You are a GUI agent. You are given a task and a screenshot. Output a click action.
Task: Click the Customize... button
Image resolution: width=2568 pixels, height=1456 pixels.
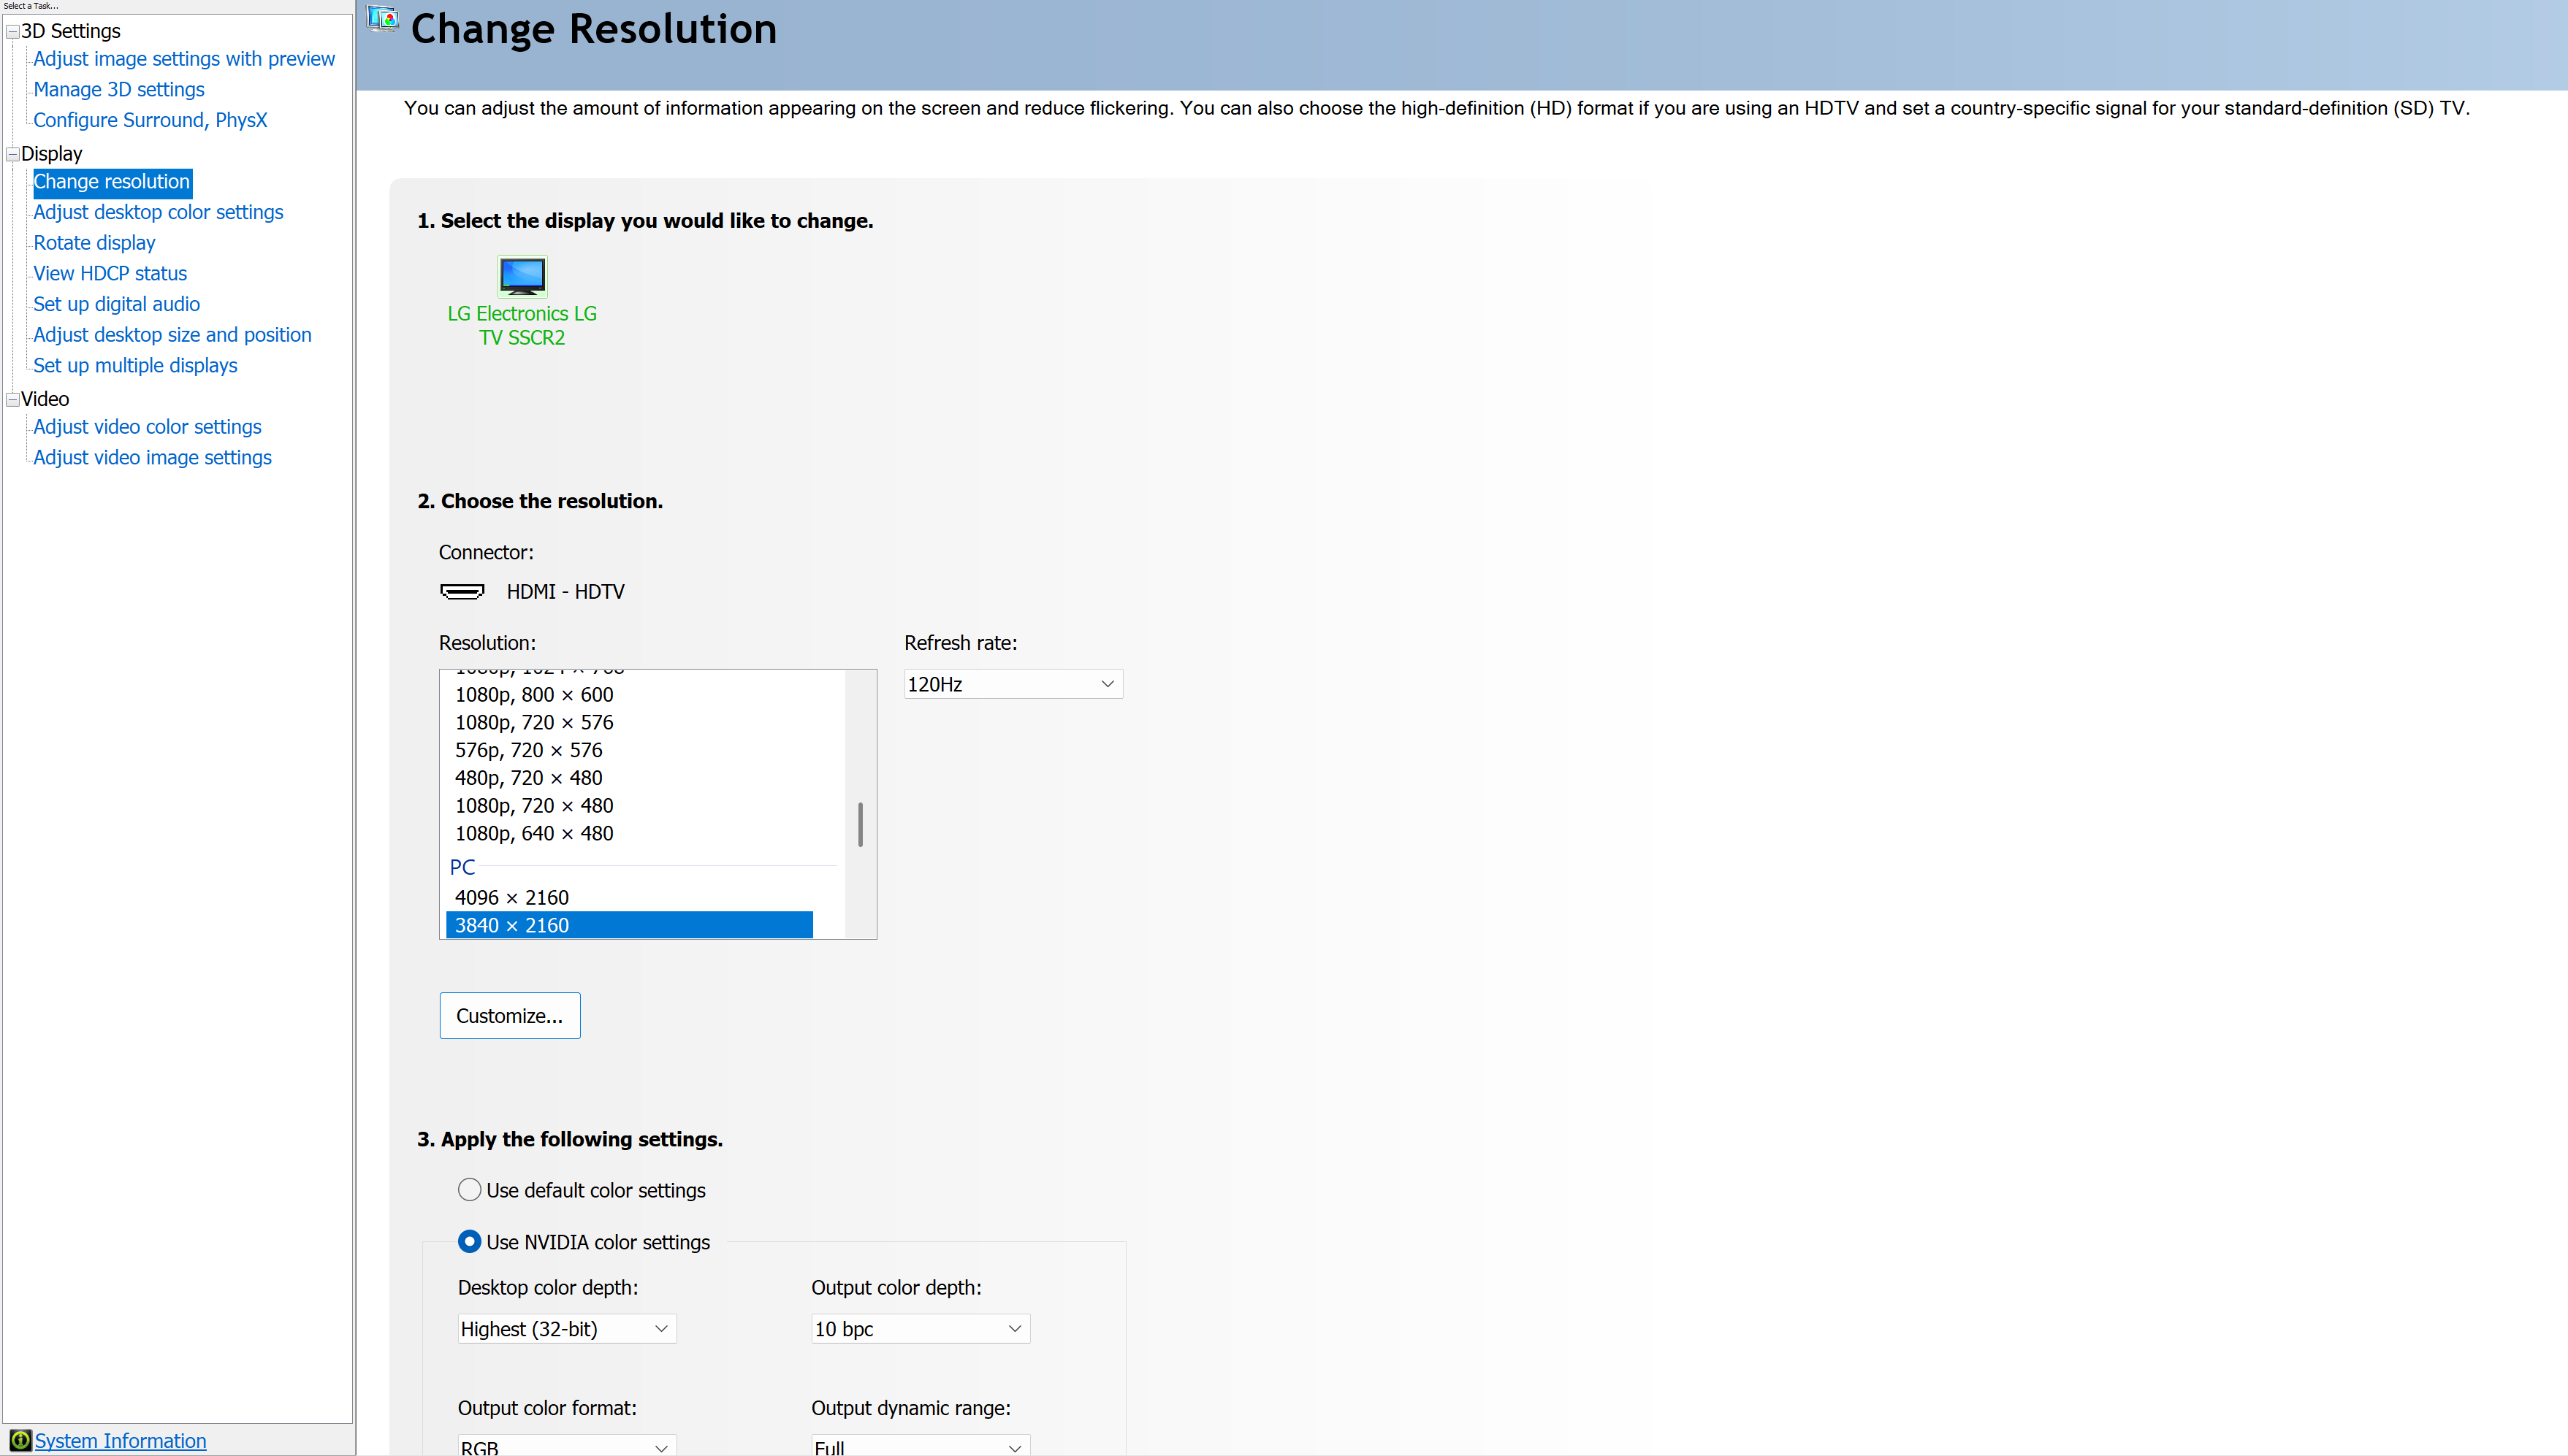(509, 1015)
